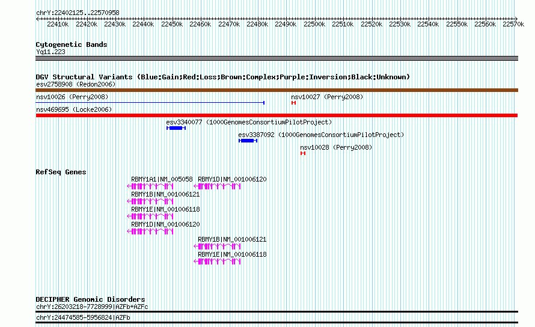Open the DECIPHER Genomic Disorders track title
This screenshot has height=327, width=535.
coord(90,299)
